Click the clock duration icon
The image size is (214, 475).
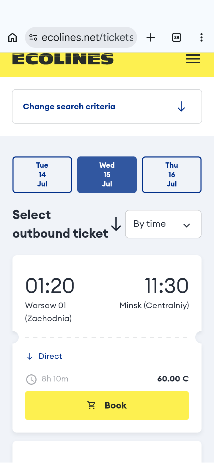31,379
